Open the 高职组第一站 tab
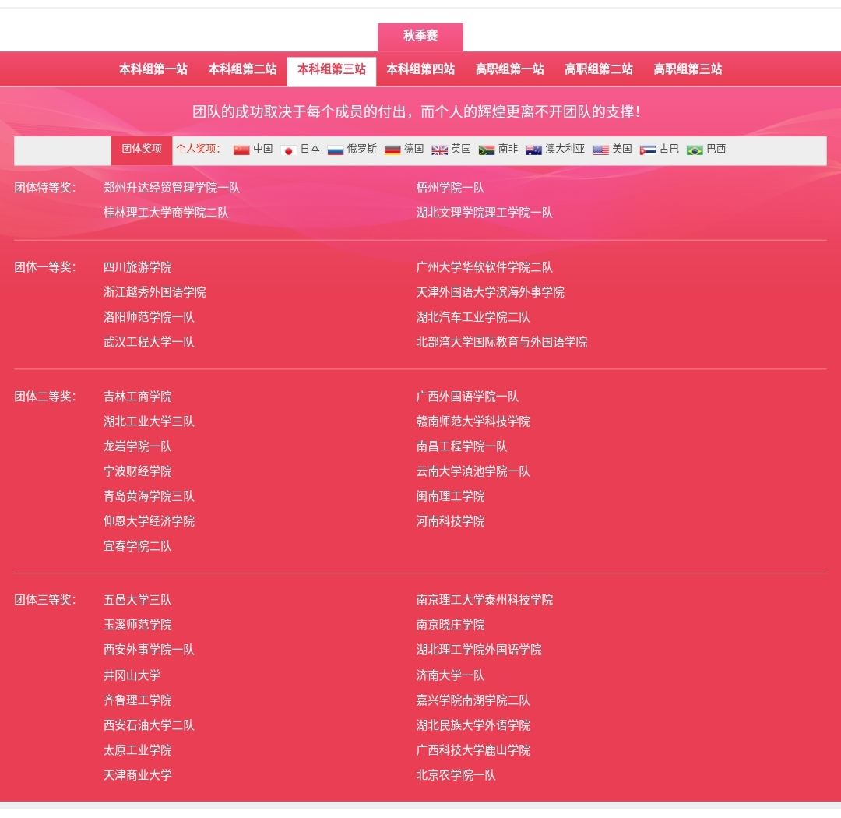The width and height of the screenshot is (841, 818). 510,70
